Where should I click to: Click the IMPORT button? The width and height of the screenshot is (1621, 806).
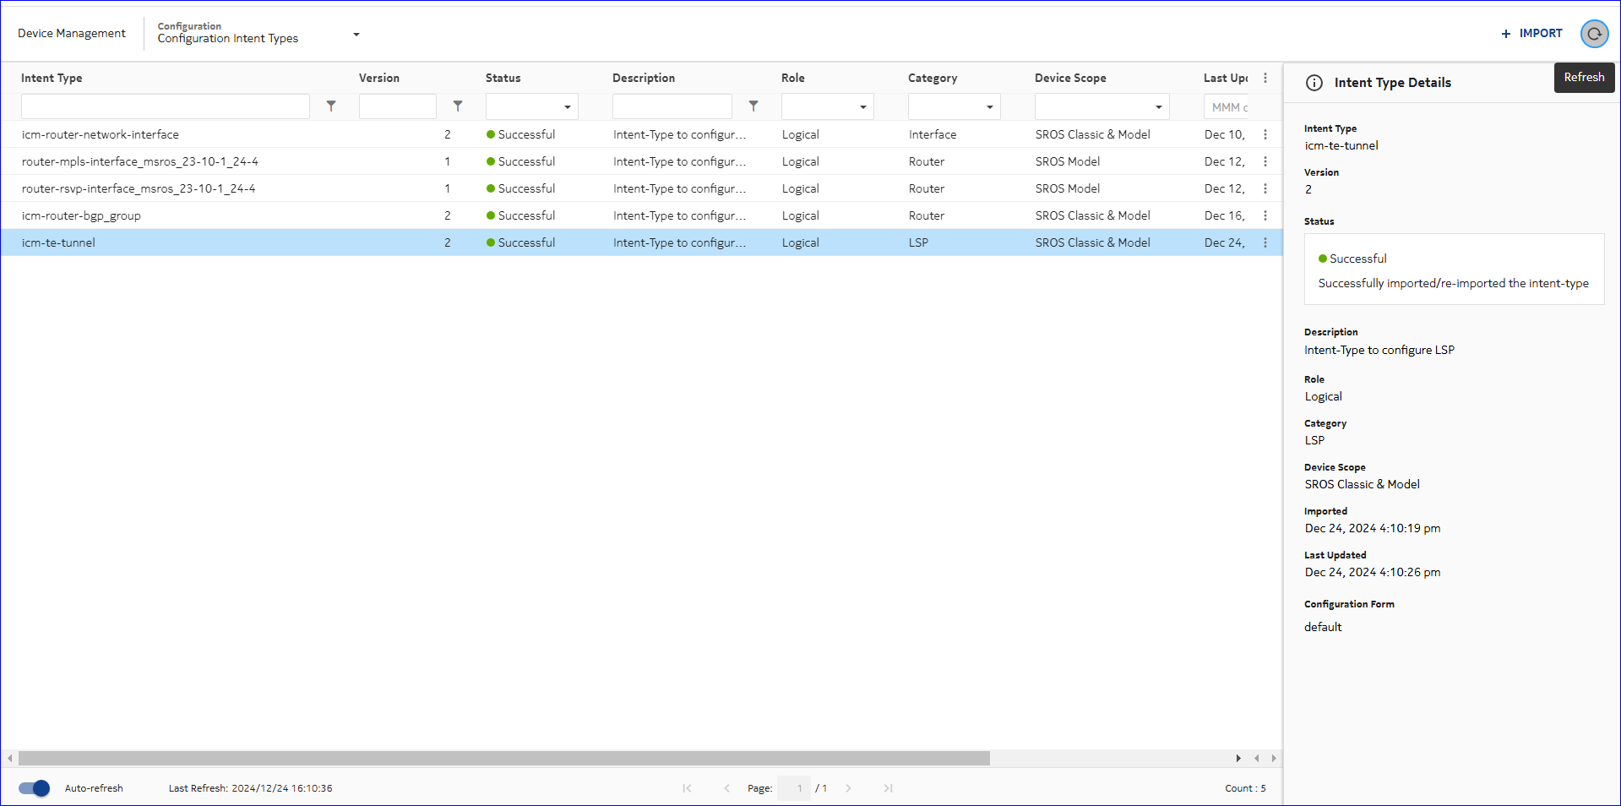pyautogui.click(x=1531, y=34)
